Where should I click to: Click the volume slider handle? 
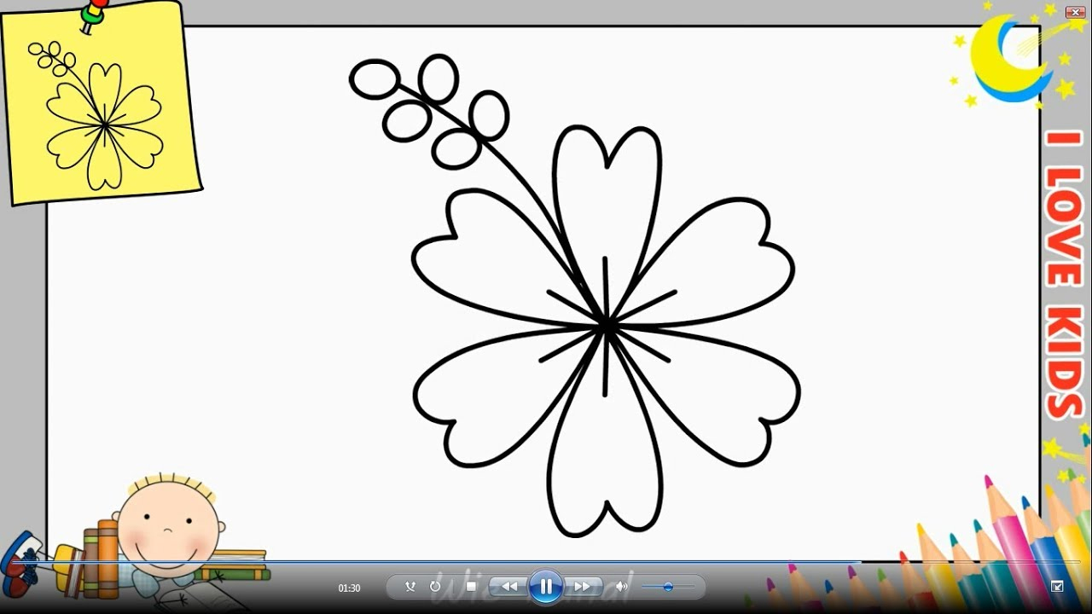668,587
